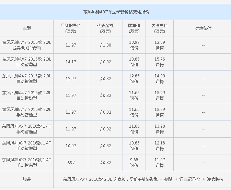Click the 优惠金额 column header
Image resolution: width=231 pixels, height=190 pixels.
[105, 28]
